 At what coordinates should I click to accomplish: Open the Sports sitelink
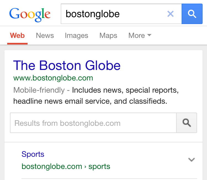point(33,154)
